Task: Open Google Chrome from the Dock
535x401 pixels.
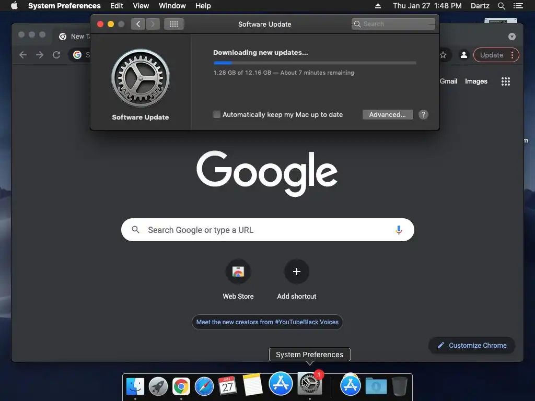Action: point(181,386)
